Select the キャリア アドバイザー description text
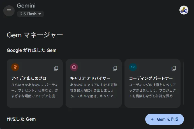The height and width of the screenshot is (129, 194). [x=94, y=90]
